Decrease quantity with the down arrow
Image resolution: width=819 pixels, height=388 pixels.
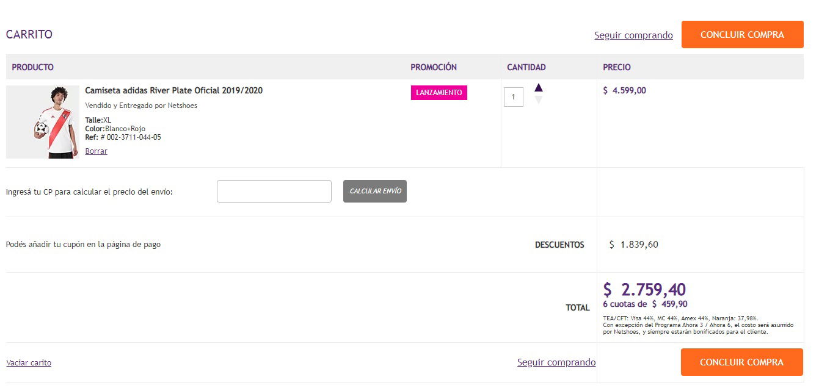pos(538,100)
